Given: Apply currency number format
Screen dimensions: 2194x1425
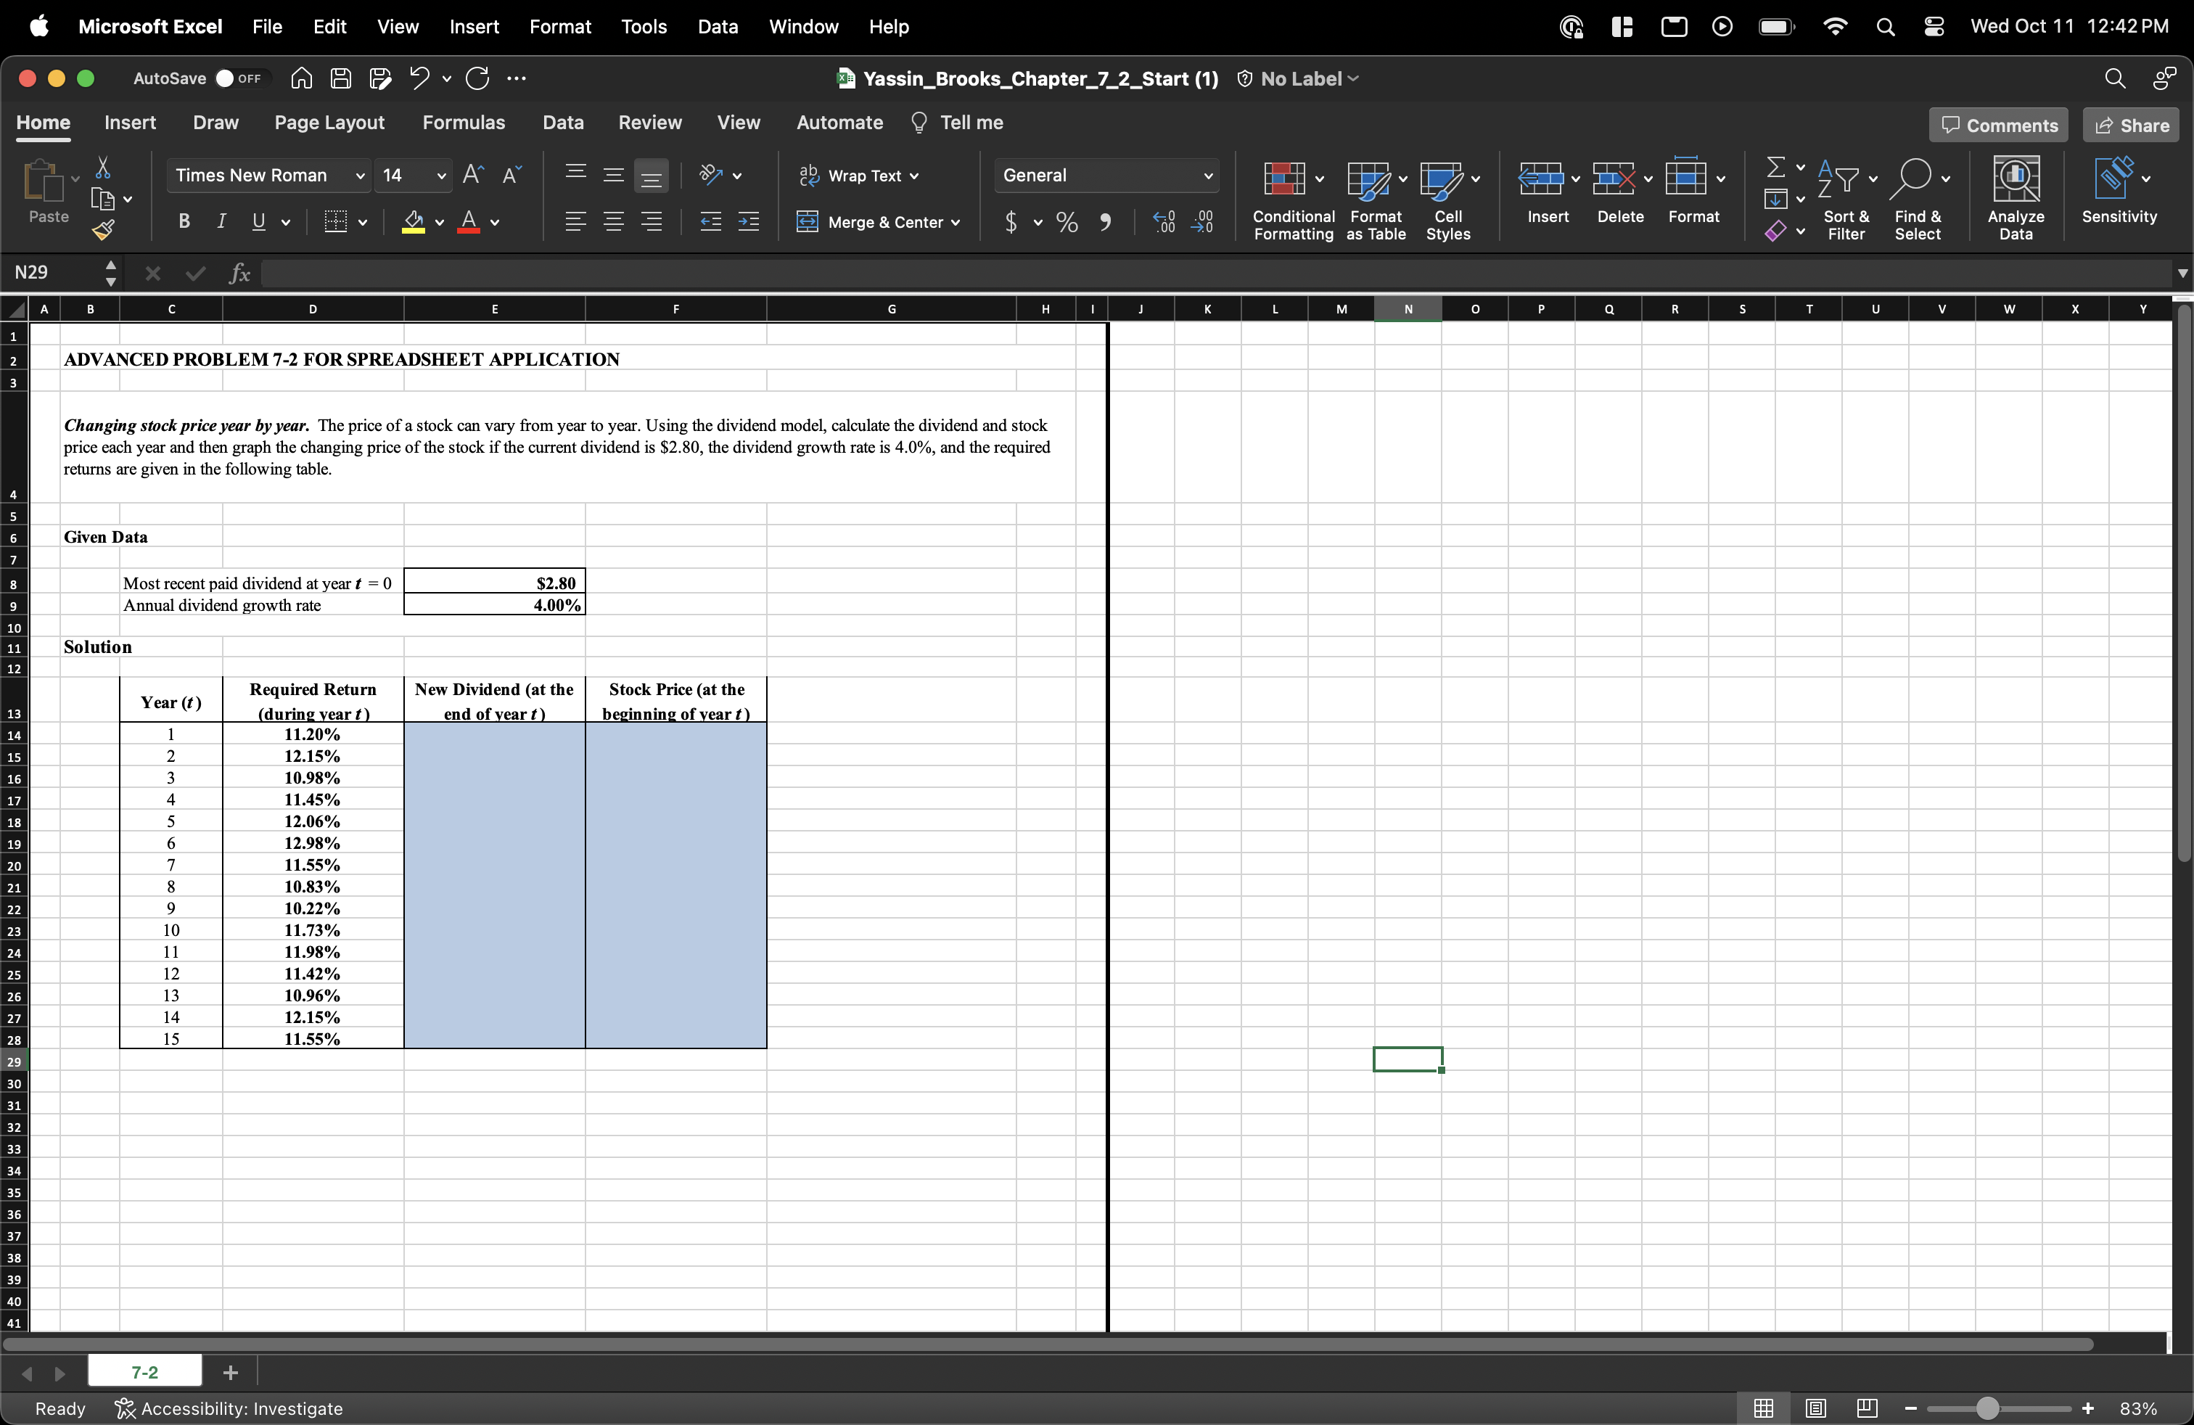Looking at the screenshot, I should (1011, 222).
